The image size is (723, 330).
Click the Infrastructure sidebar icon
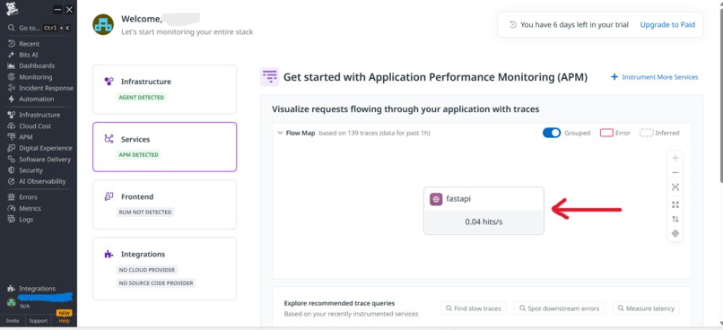coord(12,115)
